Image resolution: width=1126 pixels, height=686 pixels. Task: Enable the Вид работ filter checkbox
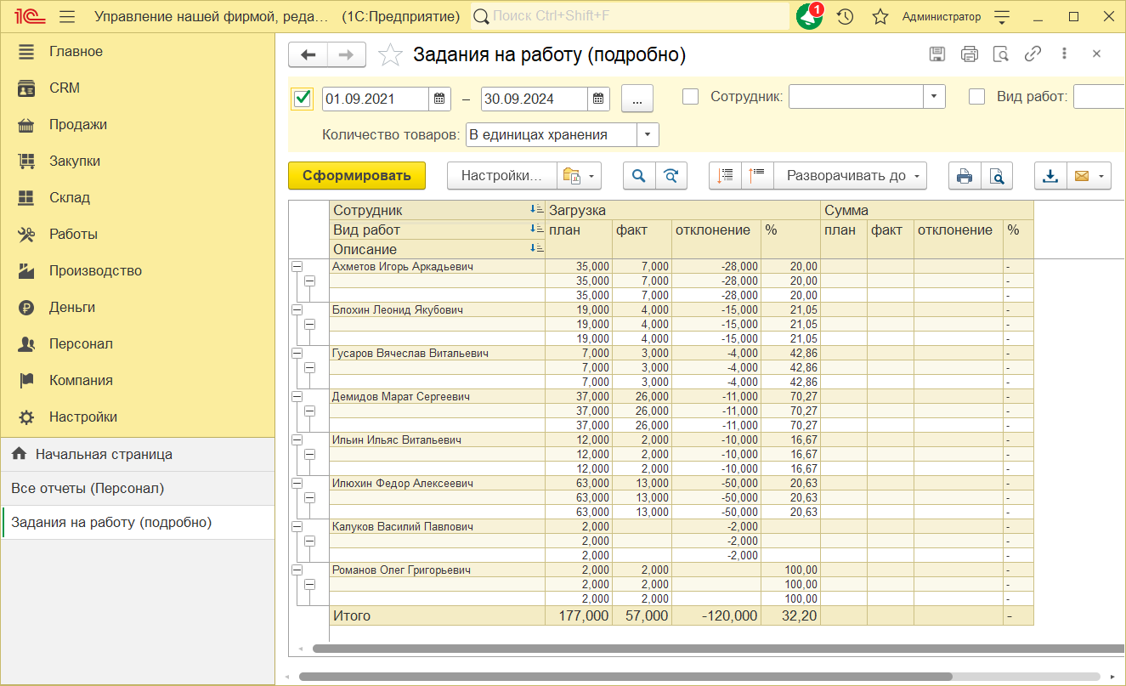(x=977, y=97)
